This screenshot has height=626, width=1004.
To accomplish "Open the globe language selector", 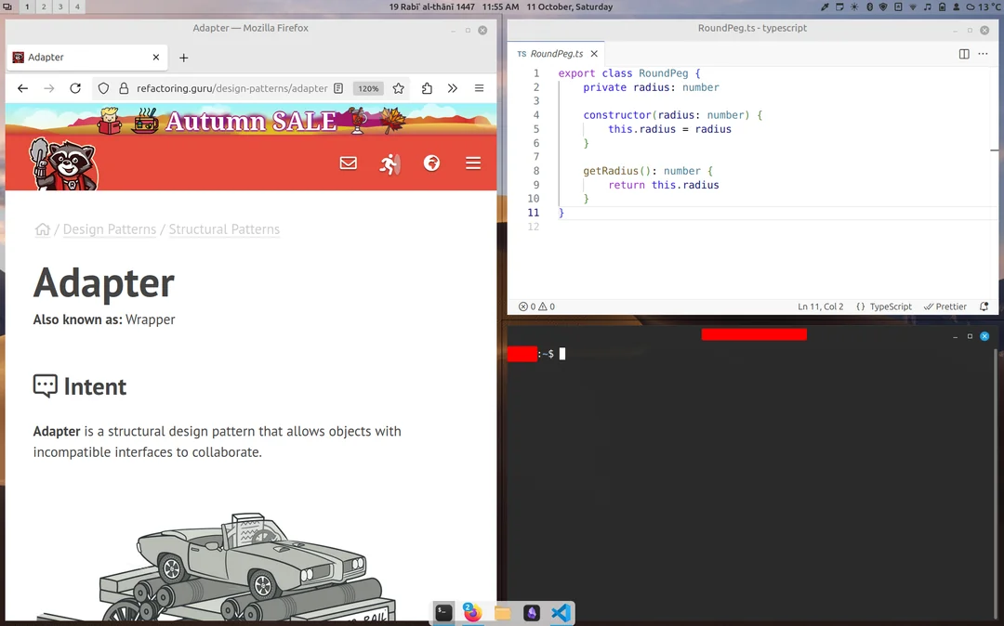I will click(431, 163).
